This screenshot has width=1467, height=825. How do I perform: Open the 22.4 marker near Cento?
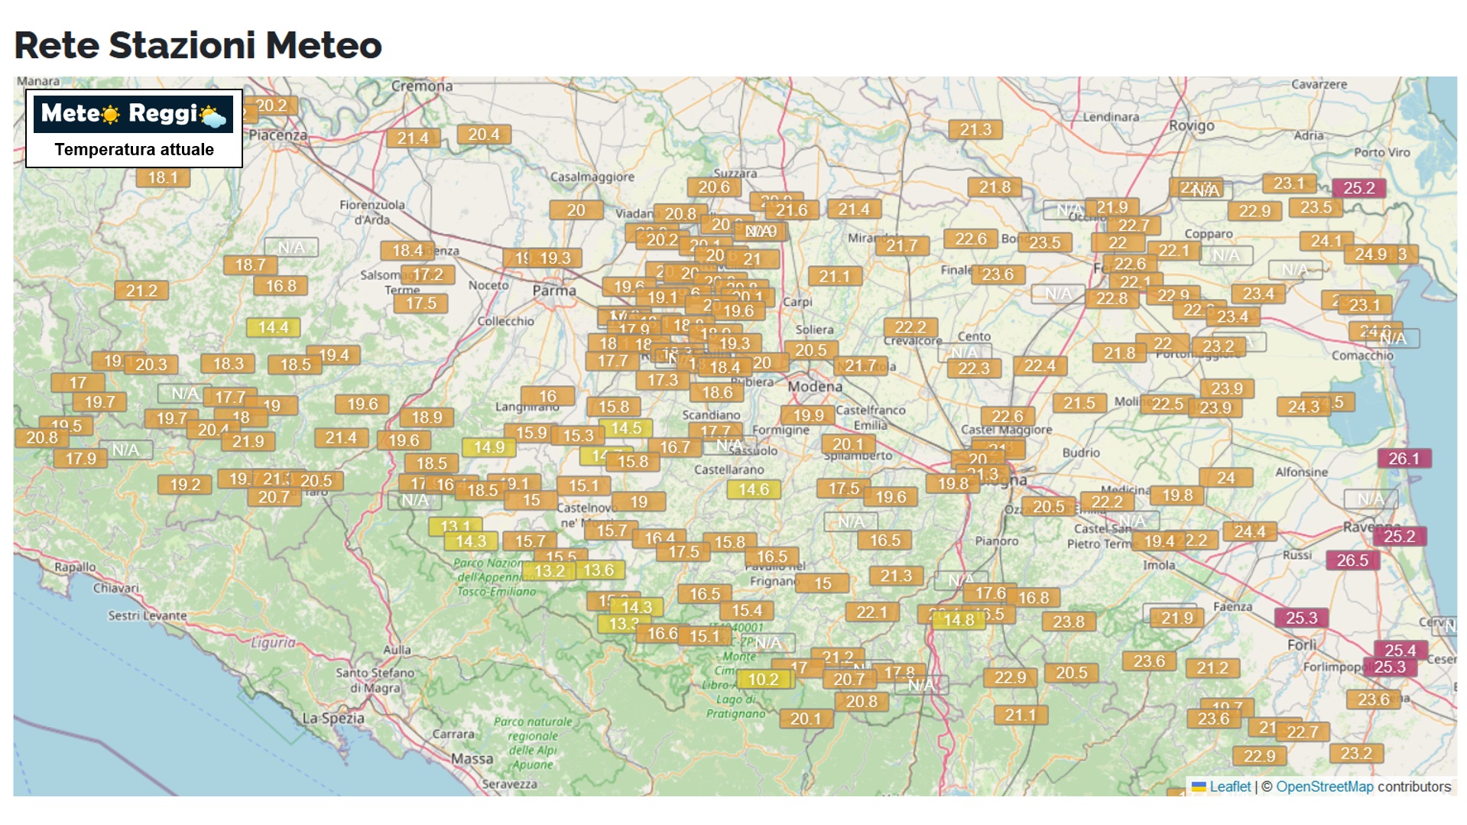tap(1039, 365)
